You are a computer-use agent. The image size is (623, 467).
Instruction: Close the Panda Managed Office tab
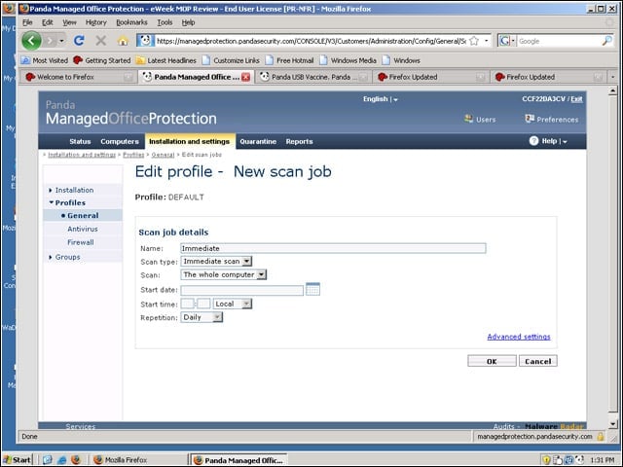point(246,77)
